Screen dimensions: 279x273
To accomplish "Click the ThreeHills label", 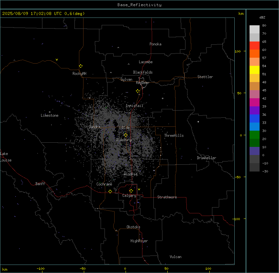I will click(x=174, y=136).
